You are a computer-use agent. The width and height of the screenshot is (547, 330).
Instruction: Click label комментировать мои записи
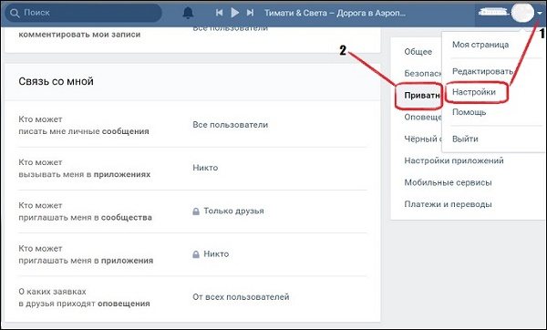[79, 35]
